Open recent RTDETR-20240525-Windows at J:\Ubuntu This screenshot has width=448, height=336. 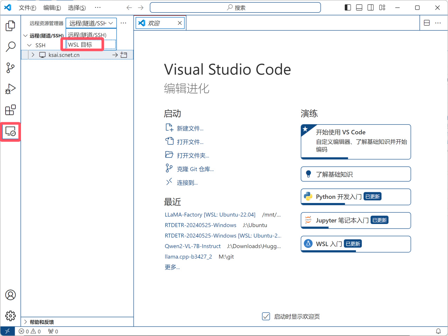click(x=201, y=225)
